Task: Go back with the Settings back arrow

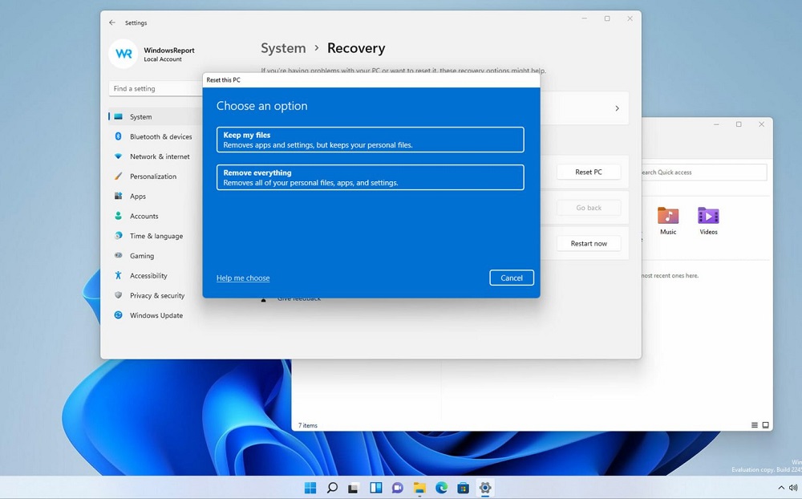Action: pos(112,22)
